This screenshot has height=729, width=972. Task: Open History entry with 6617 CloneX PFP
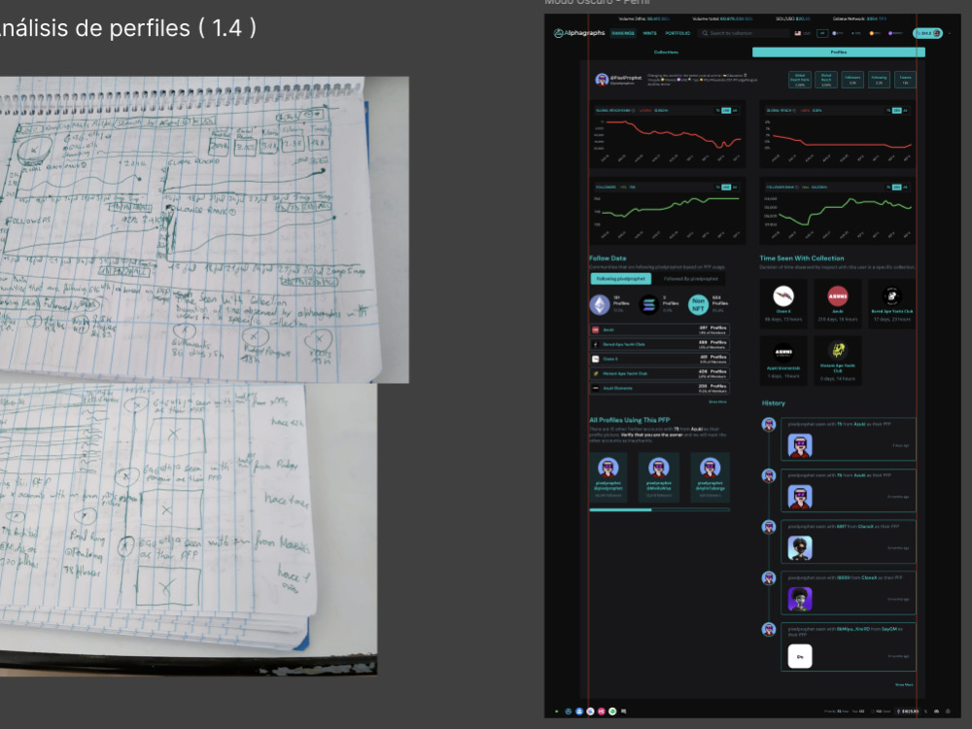(x=800, y=548)
